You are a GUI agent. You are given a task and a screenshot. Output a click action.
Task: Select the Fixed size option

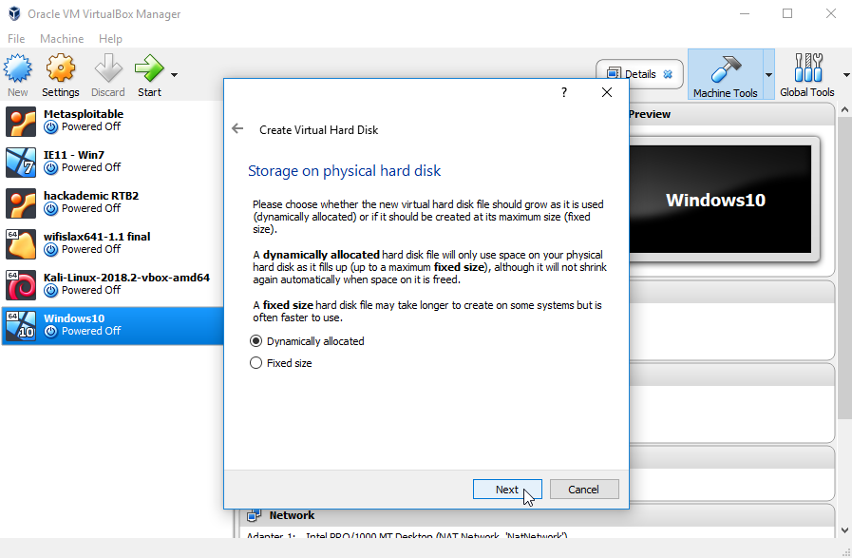tap(256, 363)
